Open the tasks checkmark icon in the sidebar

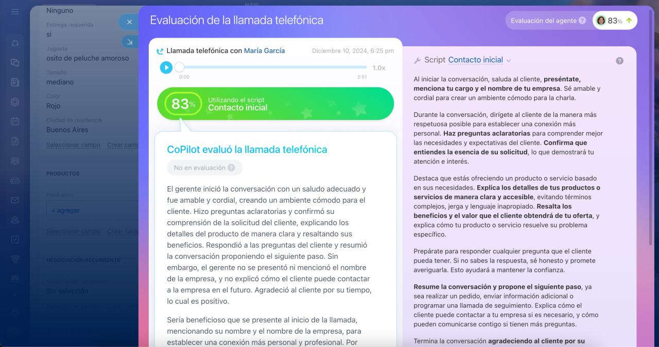point(15,239)
